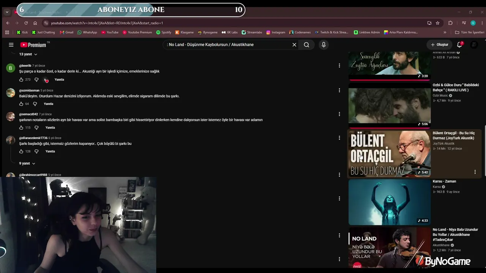Open the YouTube guide hamburger menu
The image size is (486, 273).
(x=11, y=45)
